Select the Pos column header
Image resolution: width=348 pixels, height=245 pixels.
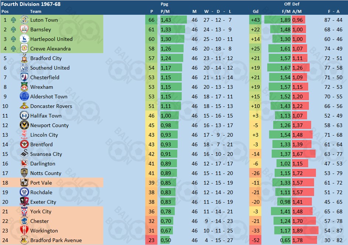point(5,11)
